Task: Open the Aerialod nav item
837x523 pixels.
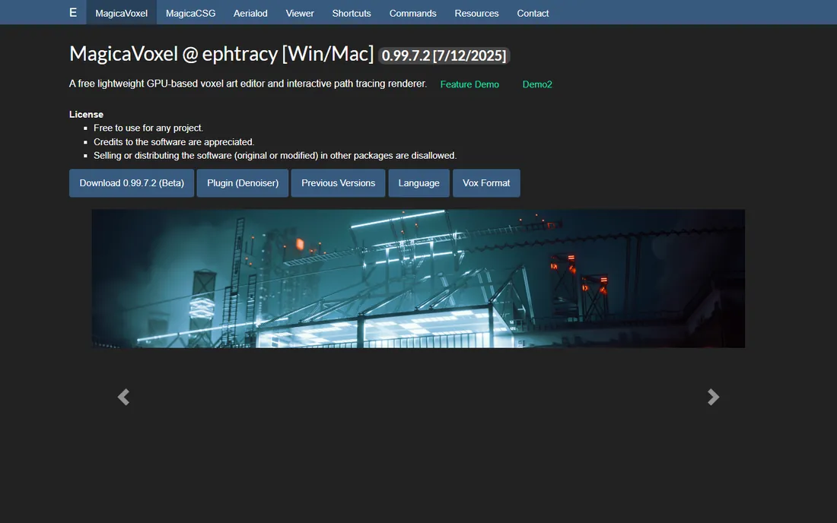Action: click(x=250, y=13)
